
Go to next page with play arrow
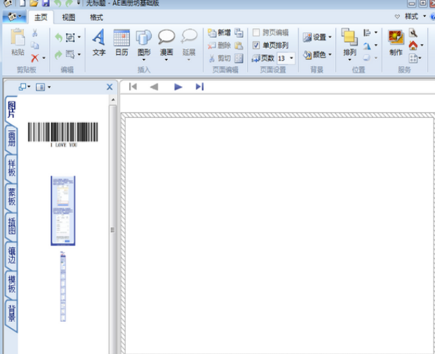(178, 86)
